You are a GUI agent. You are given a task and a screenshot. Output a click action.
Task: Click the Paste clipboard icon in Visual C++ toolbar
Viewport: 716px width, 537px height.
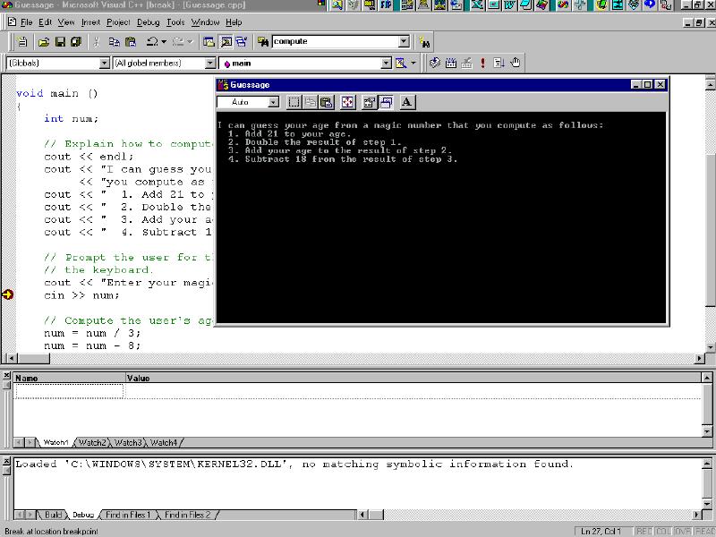131,42
